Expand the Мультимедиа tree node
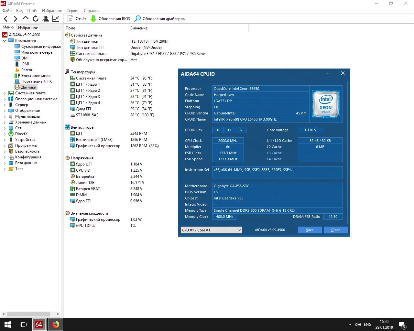This screenshot has height=331, width=414. pos(5,116)
